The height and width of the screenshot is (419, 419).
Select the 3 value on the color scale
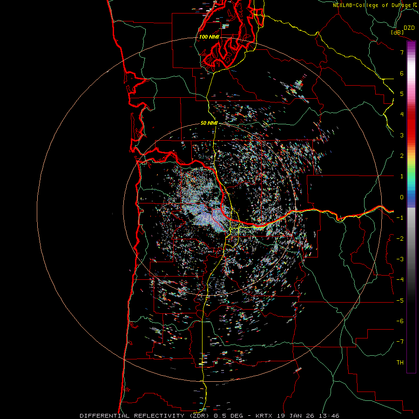click(402, 135)
